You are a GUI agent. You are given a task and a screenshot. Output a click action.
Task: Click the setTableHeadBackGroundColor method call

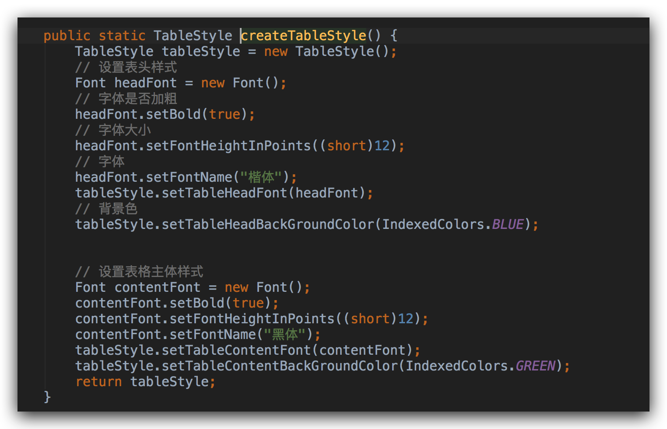point(268,224)
